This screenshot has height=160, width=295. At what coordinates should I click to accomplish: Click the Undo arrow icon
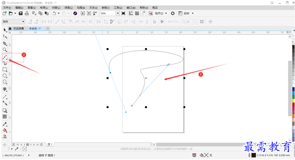pos(54,13)
